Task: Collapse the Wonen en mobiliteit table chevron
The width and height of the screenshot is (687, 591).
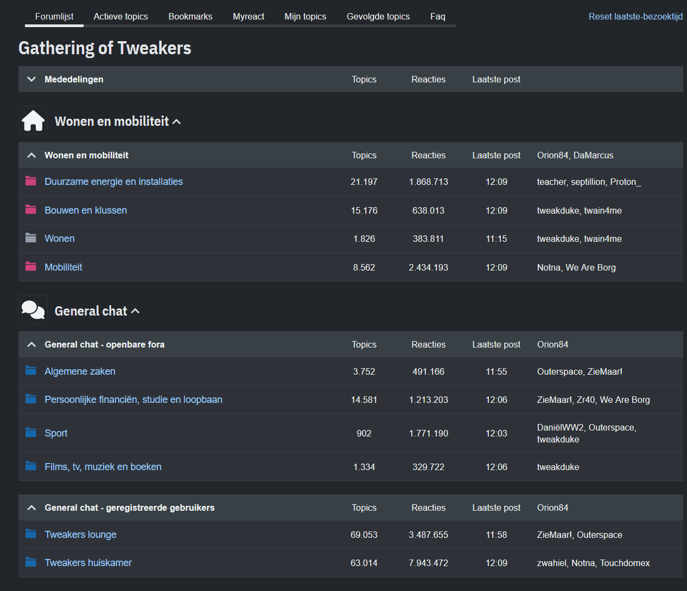Action: (x=31, y=155)
